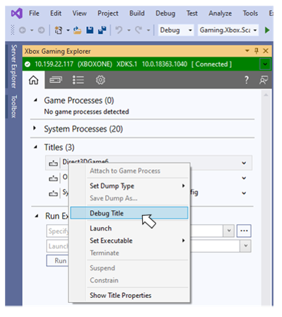Image resolution: width=282 pixels, height=317 pixels.
Task: Click the Direct3DGame6 title icon
Action: point(53,163)
